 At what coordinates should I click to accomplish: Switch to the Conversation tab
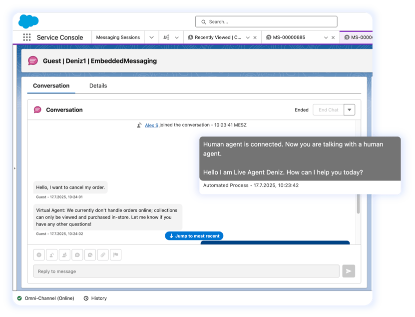[x=51, y=86]
